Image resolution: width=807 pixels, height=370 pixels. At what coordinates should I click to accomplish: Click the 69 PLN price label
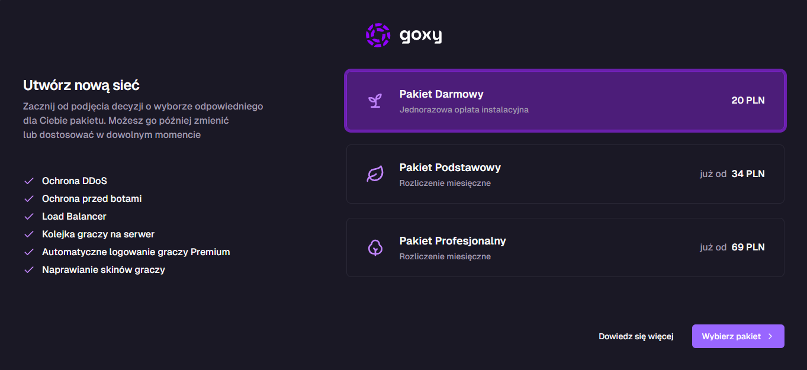click(x=748, y=247)
